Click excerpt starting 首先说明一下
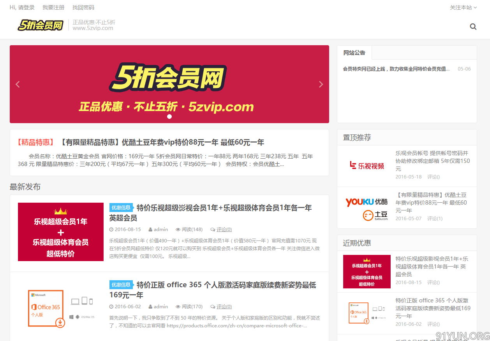The height and width of the screenshot is (341, 490). tap(215, 322)
